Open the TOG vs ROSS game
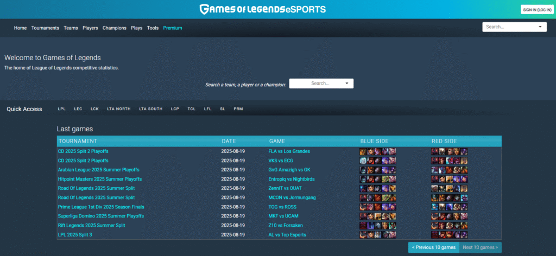The height and width of the screenshot is (256, 556). tap(282, 207)
